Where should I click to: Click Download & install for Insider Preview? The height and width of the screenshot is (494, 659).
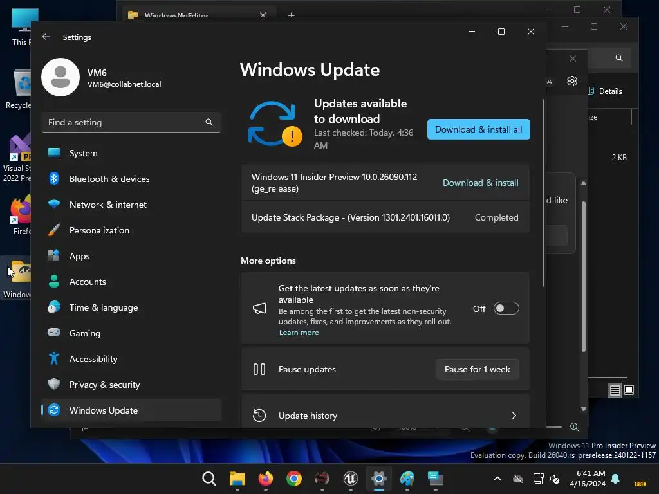pyautogui.click(x=480, y=183)
